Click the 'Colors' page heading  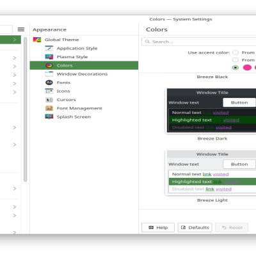(157, 29)
